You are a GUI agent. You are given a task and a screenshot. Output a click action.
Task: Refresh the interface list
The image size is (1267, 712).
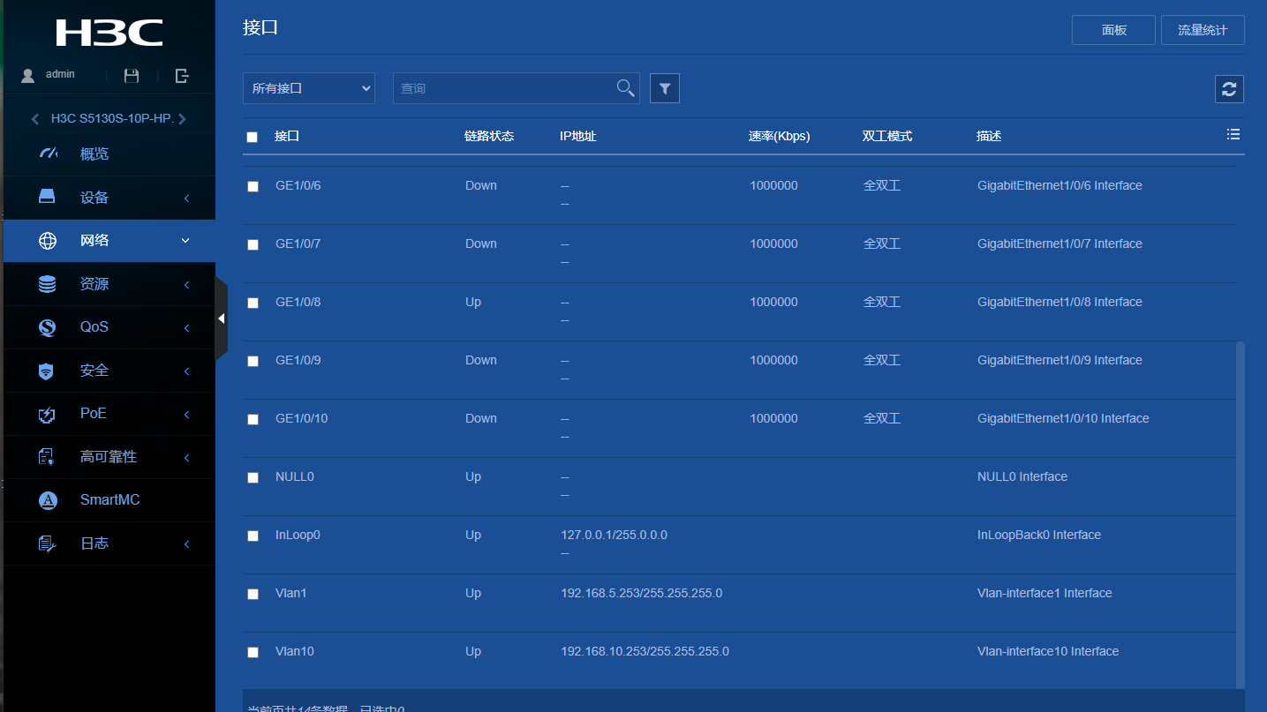pyautogui.click(x=1229, y=89)
